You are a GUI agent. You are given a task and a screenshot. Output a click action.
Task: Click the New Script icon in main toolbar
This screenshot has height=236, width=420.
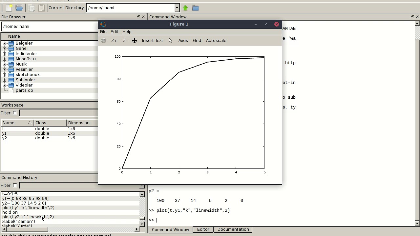click(9, 8)
